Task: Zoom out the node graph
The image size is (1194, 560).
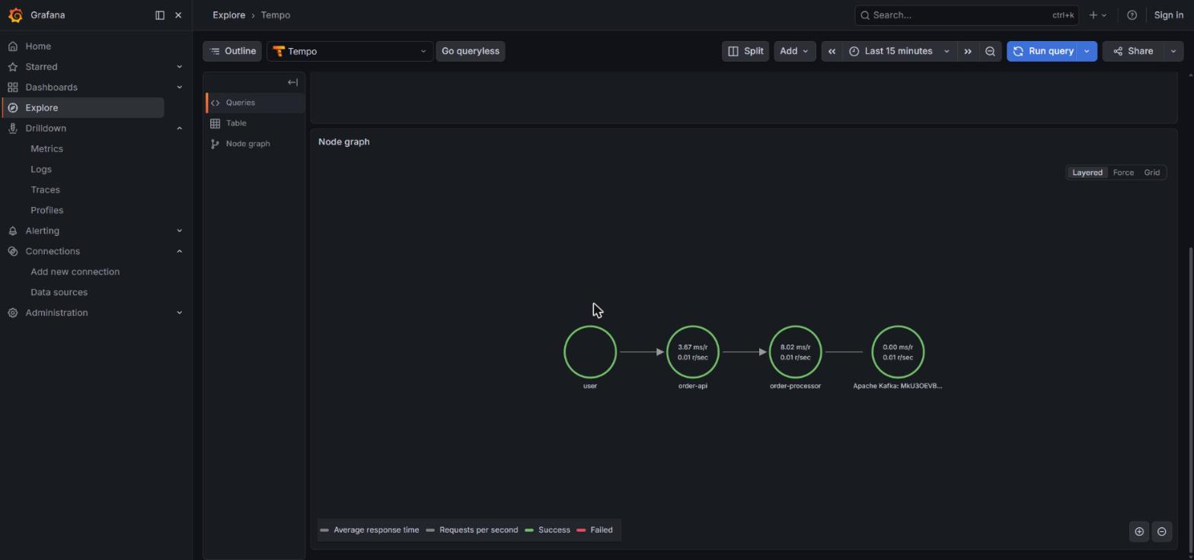Action: (1162, 532)
